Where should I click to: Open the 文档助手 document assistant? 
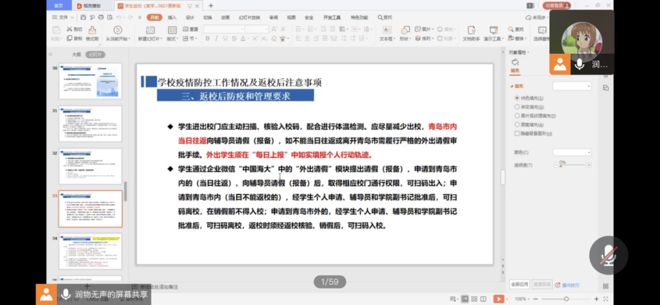(x=471, y=31)
